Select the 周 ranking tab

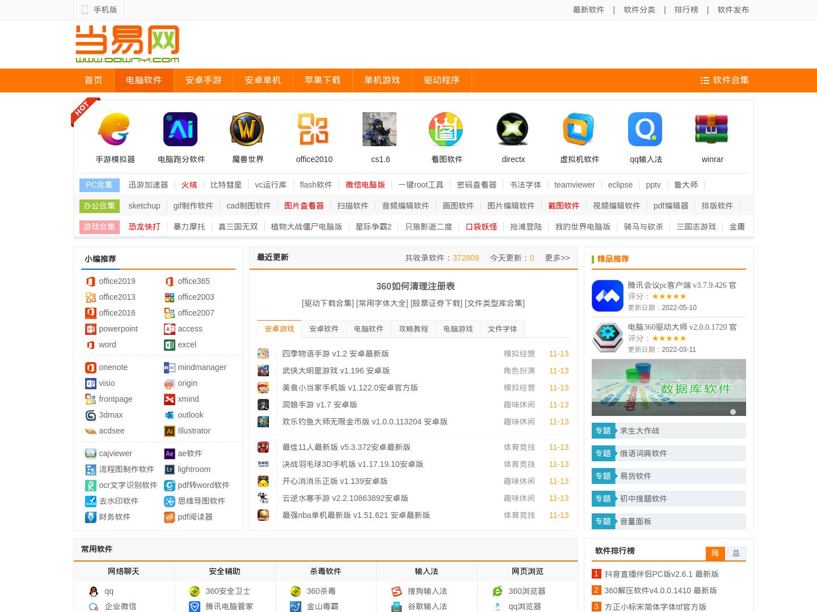click(x=715, y=553)
